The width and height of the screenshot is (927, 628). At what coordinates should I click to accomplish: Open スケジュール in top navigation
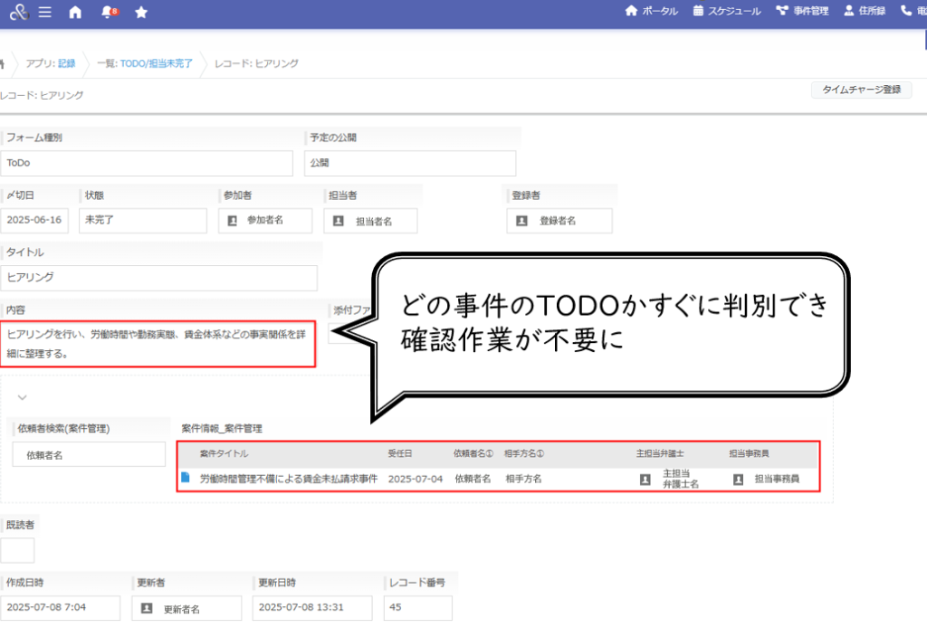click(726, 12)
